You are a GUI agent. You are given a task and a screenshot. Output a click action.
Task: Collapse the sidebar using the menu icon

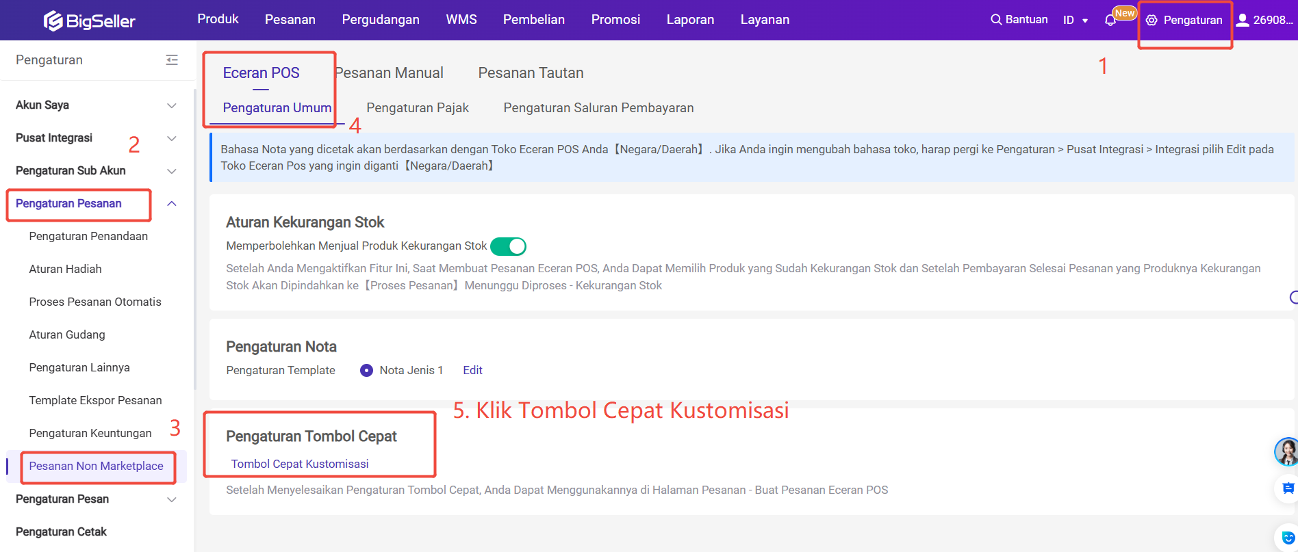click(172, 60)
